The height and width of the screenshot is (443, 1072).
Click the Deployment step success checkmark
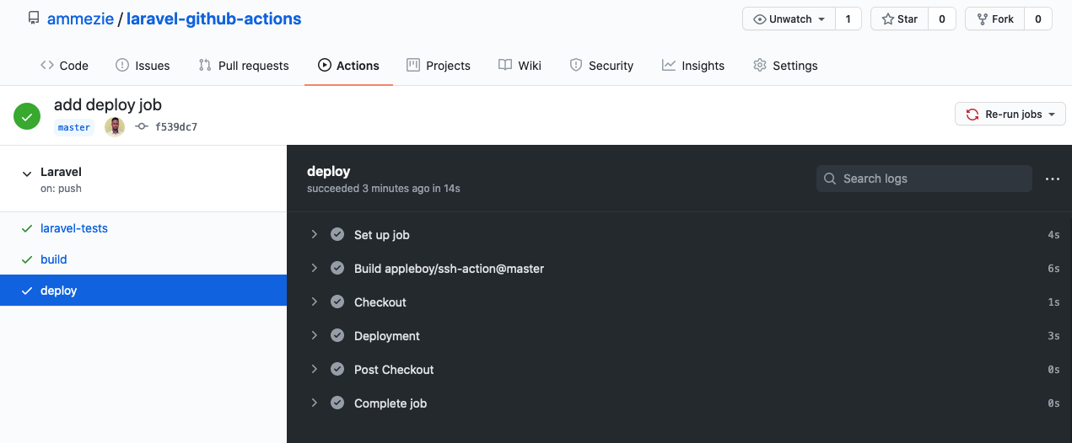point(337,336)
